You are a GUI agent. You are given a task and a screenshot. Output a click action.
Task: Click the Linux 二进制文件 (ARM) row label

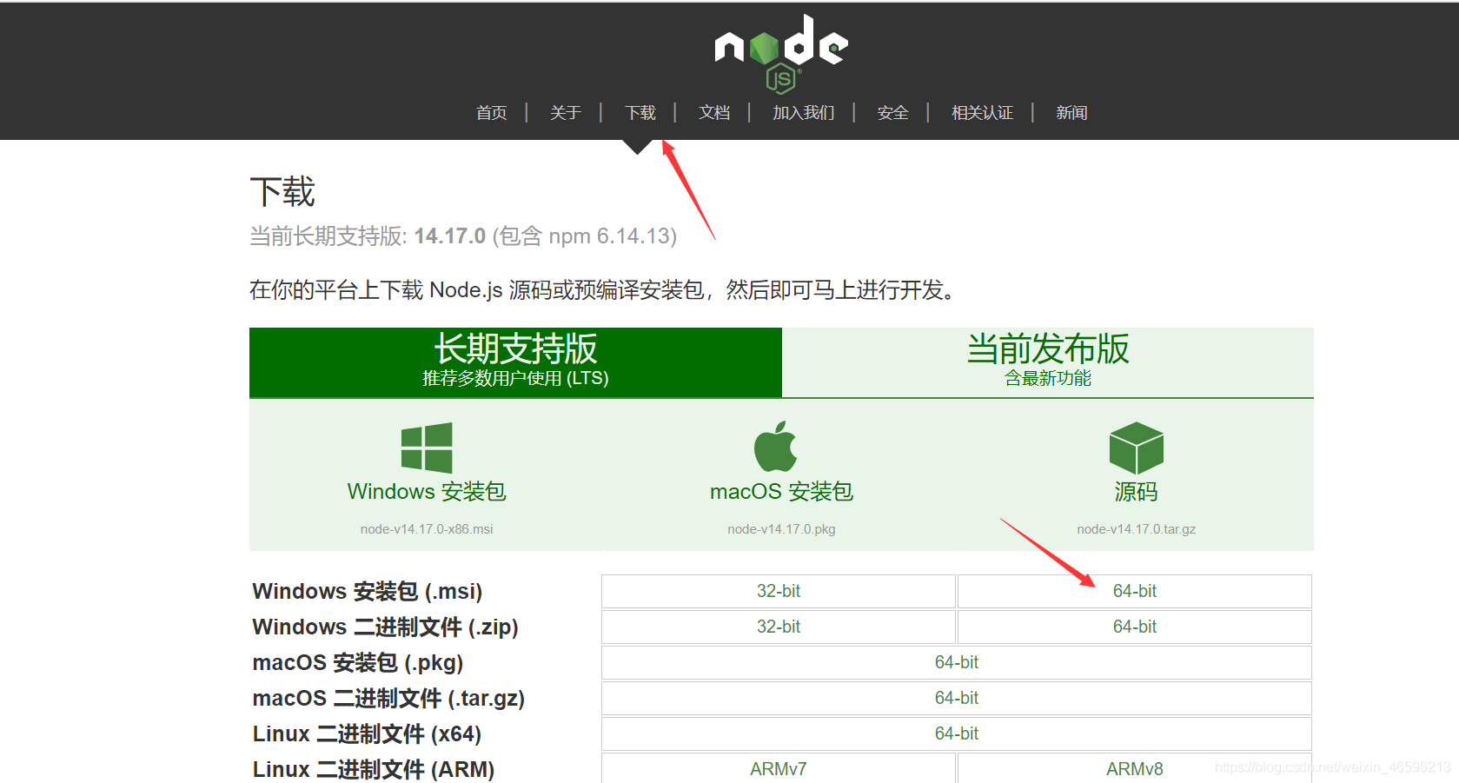(x=373, y=769)
